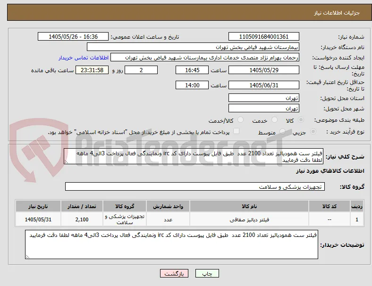Viewport: 372px width, 286px height.
Task: Click the resize handle of توضیحات خریدار textarea
Action: point(27,257)
